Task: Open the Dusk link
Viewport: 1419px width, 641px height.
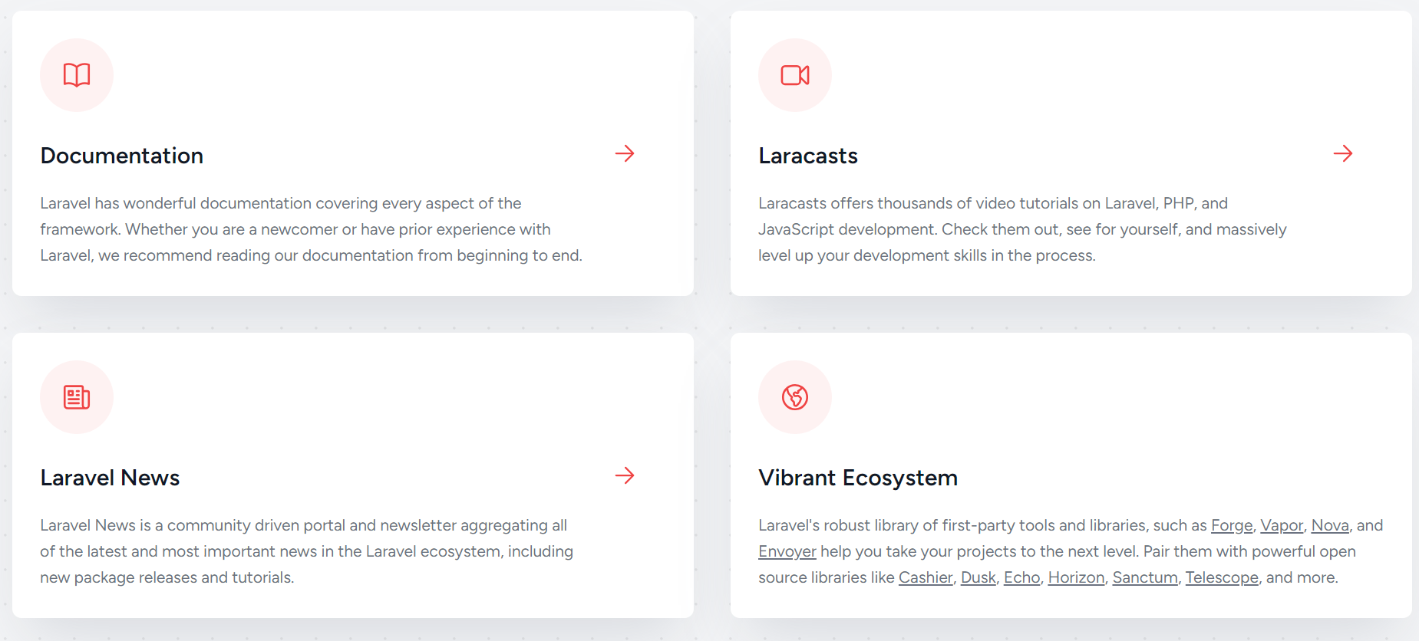Action: tap(978, 577)
